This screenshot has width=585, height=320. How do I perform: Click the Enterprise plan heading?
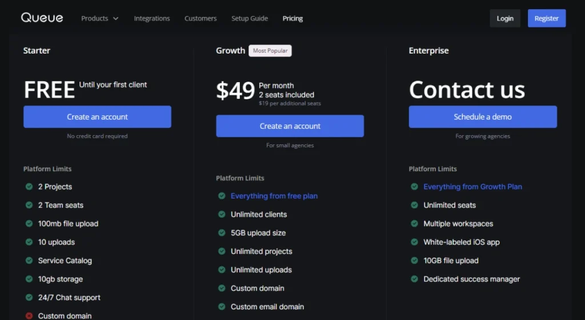coord(428,50)
